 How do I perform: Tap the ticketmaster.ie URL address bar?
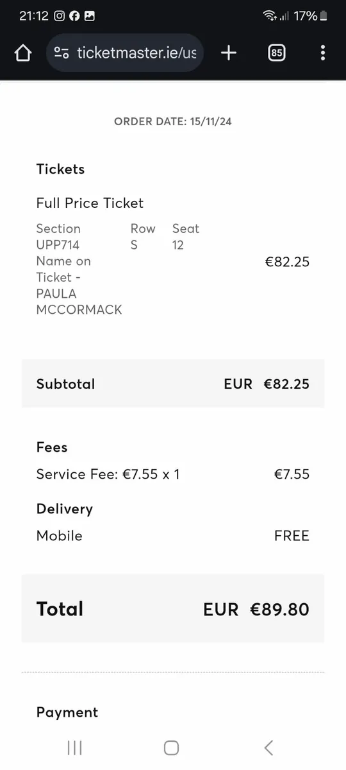125,53
